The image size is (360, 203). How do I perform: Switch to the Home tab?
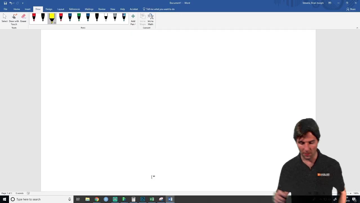click(17, 9)
